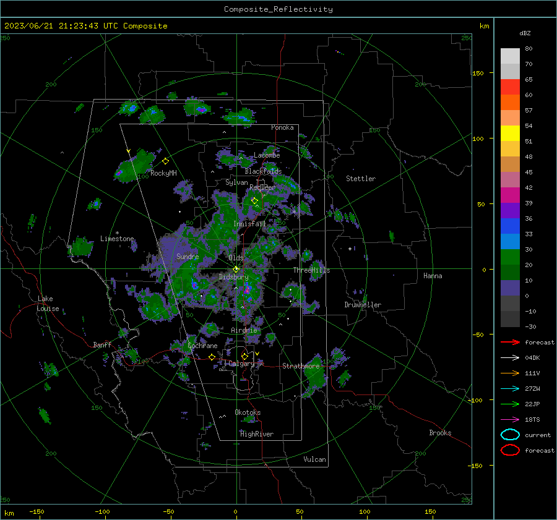The width and height of the screenshot is (557, 520).
Task: Click the ThreeHills label
Action: pos(311,270)
